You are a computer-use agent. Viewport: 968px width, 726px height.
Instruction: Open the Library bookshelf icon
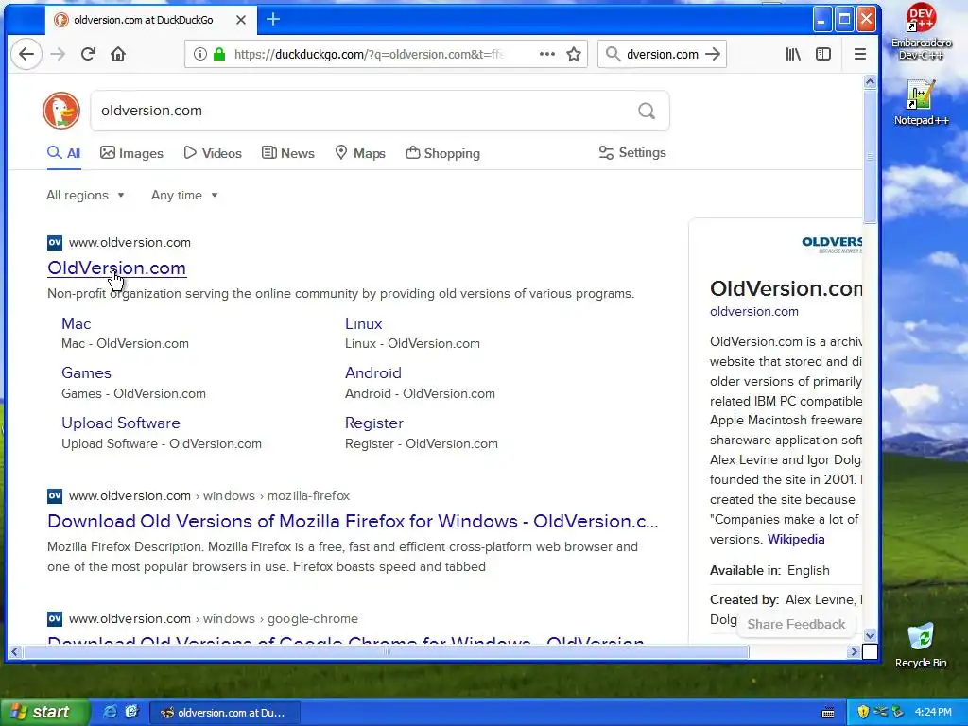(x=793, y=54)
